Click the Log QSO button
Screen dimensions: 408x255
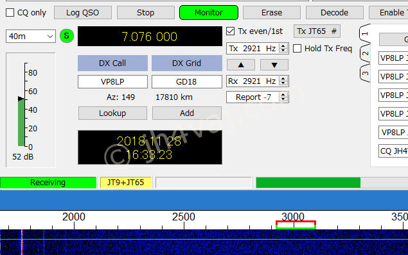pyautogui.click(x=83, y=12)
